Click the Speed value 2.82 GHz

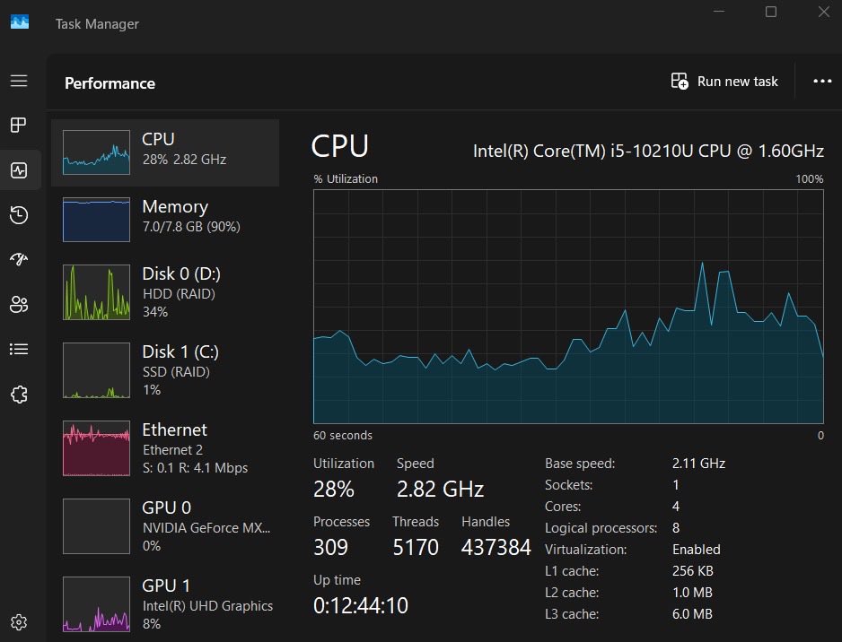pyautogui.click(x=440, y=490)
